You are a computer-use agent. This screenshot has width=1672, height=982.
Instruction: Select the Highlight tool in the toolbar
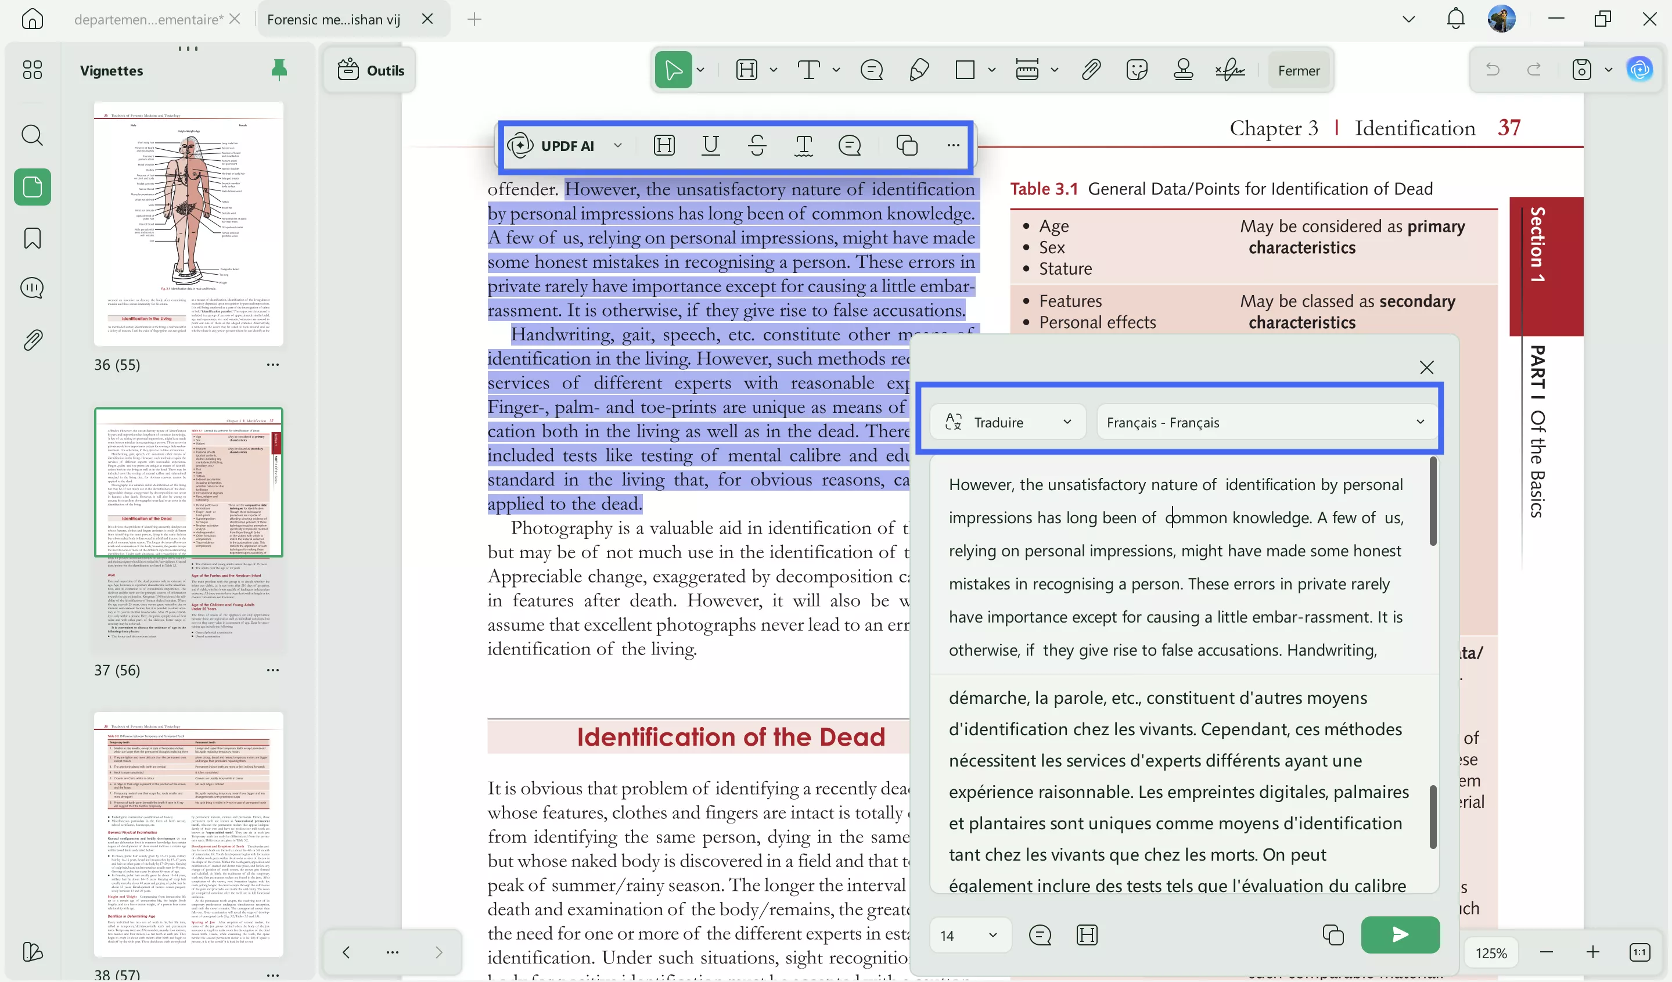[x=746, y=70]
